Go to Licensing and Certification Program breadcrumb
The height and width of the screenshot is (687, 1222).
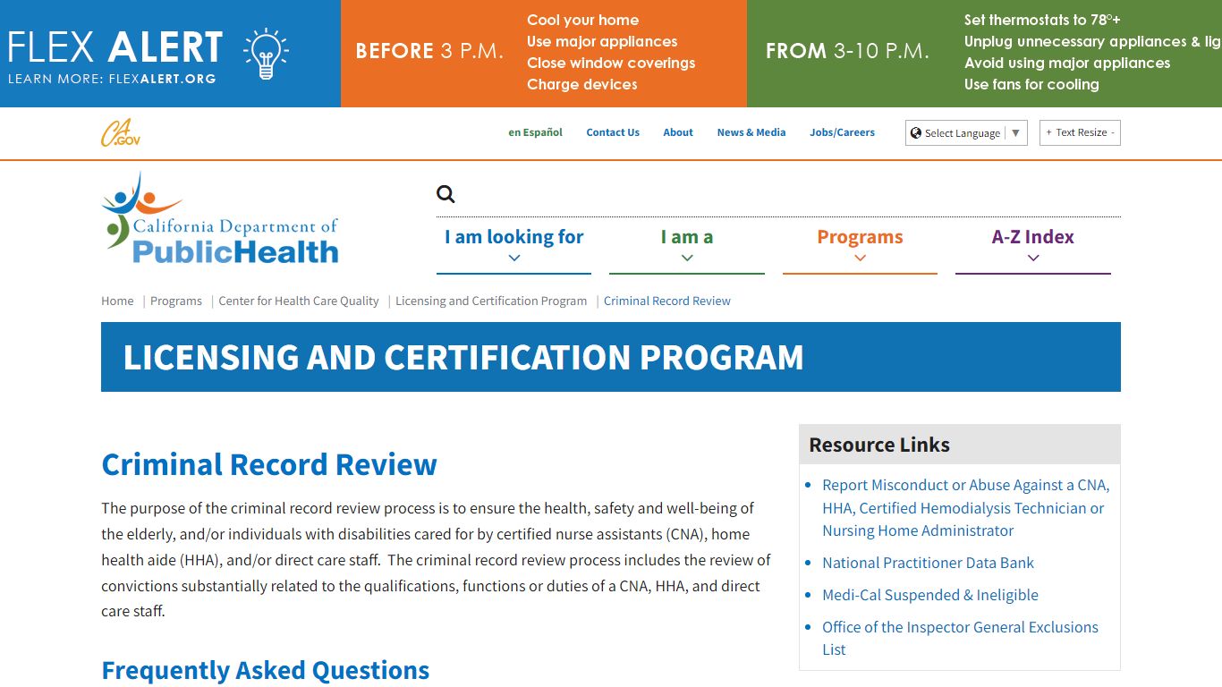coord(491,301)
